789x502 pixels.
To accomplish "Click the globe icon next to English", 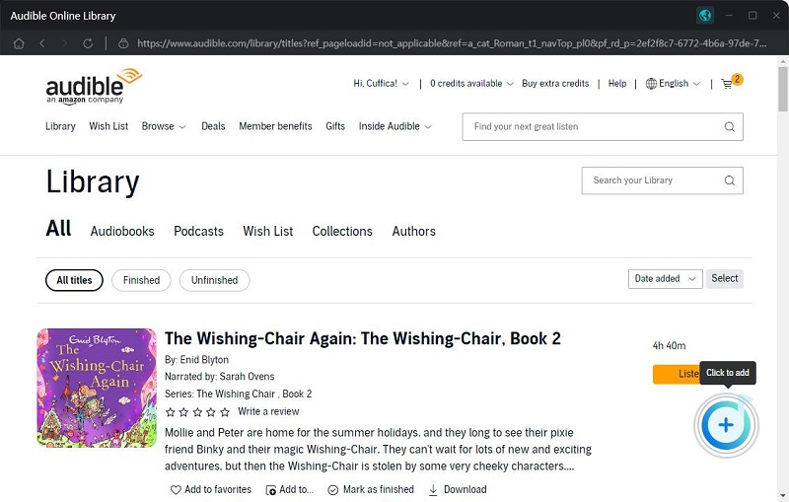I will tap(651, 84).
